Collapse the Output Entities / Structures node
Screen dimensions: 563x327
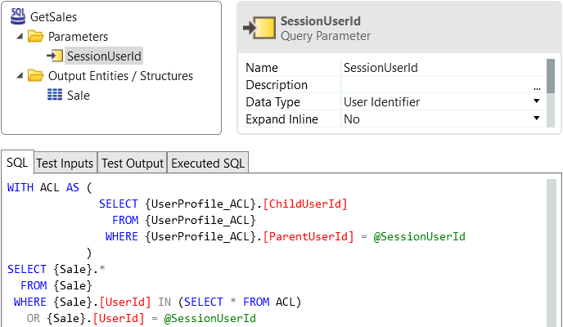[20, 76]
